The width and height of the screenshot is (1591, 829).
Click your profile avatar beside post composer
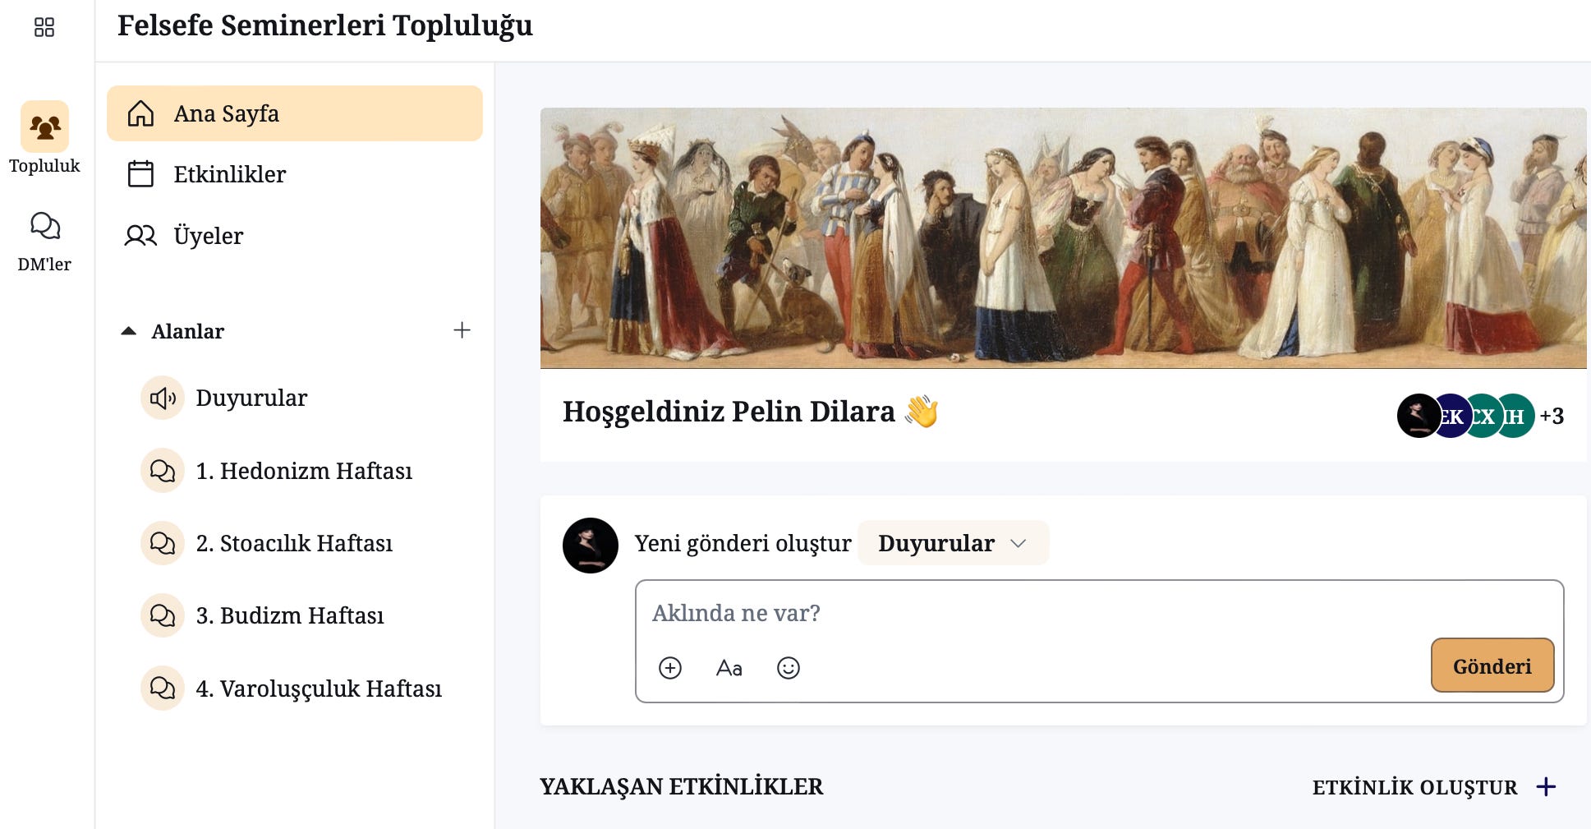[x=590, y=546]
